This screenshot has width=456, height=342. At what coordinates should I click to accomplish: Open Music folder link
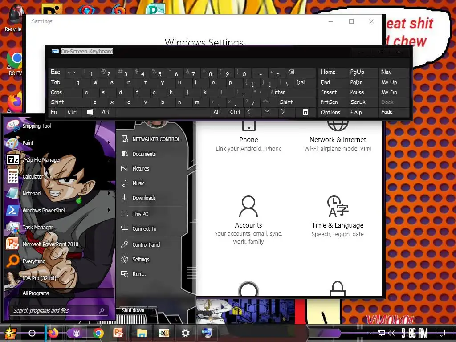tap(151, 183)
